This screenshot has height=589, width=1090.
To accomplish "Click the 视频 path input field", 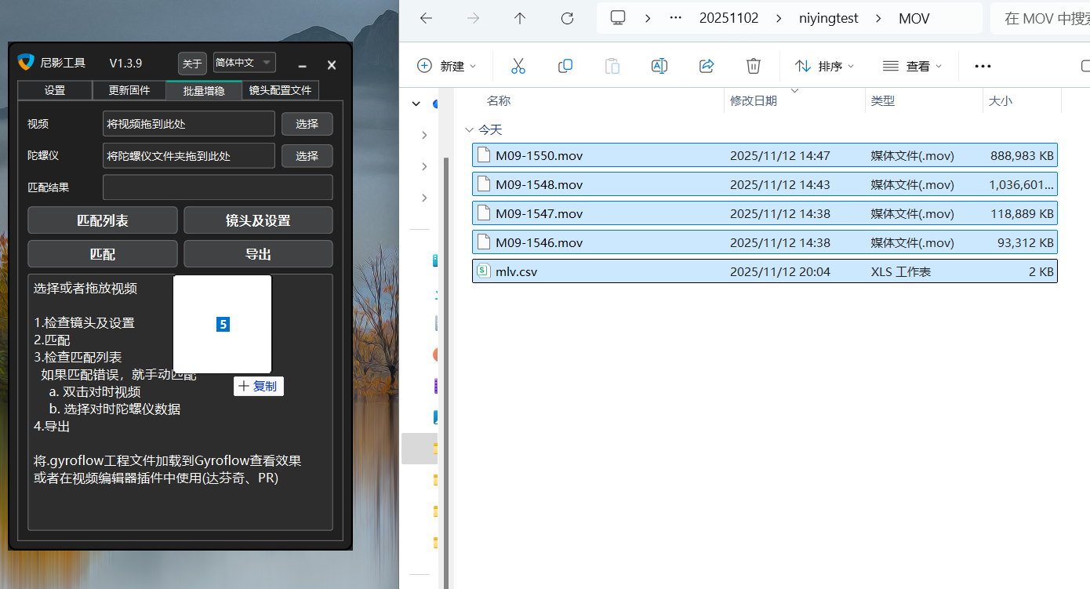I will 189,124.
